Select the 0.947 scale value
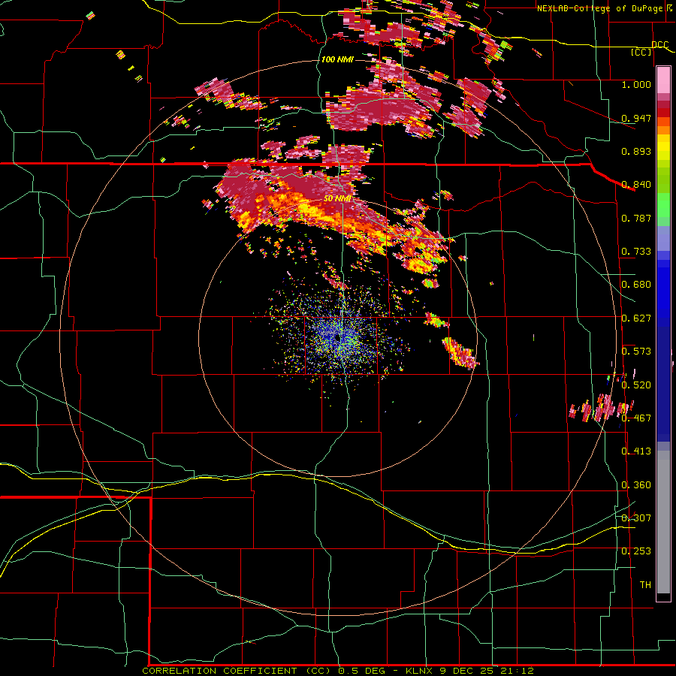The width and height of the screenshot is (676, 676). click(636, 118)
